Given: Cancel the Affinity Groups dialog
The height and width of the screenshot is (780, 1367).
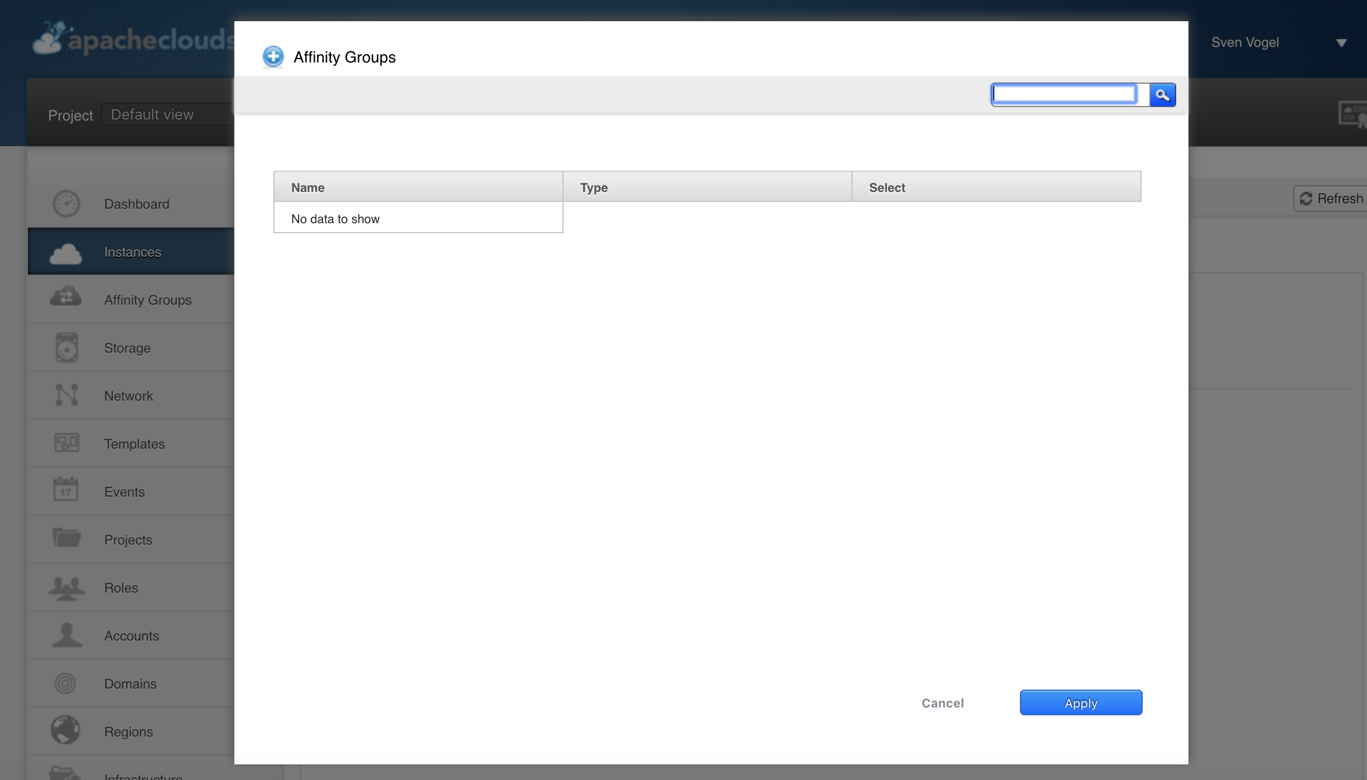Looking at the screenshot, I should click(942, 703).
